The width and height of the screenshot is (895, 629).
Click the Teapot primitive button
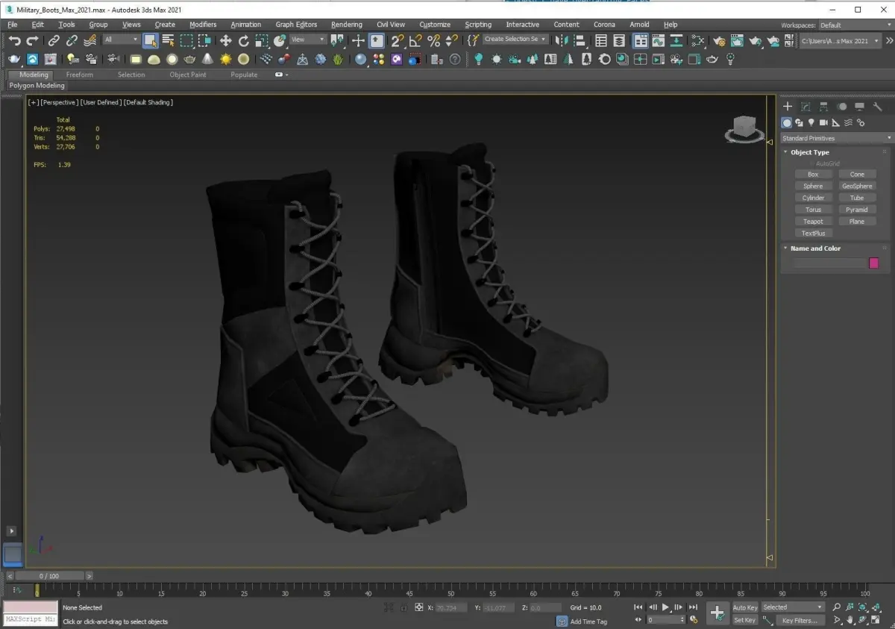pos(813,222)
